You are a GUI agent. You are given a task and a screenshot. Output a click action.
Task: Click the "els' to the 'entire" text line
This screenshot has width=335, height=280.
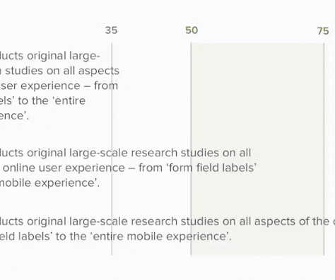pyautogui.click(x=42, y=101)
